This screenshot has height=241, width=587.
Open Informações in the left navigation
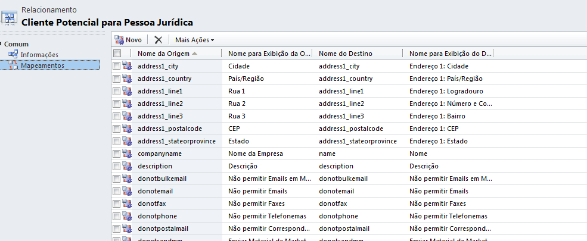[39, 55]
